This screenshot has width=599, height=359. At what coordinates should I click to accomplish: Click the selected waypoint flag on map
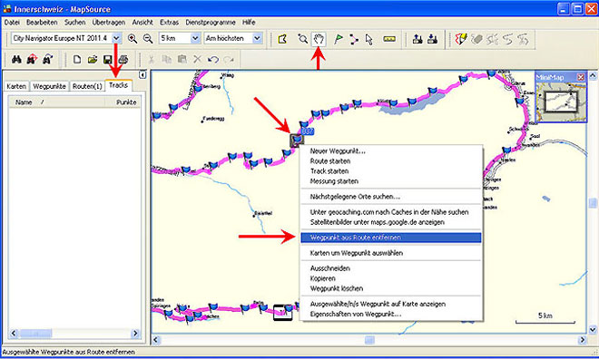pyautogui.click(x=297, y=140)
